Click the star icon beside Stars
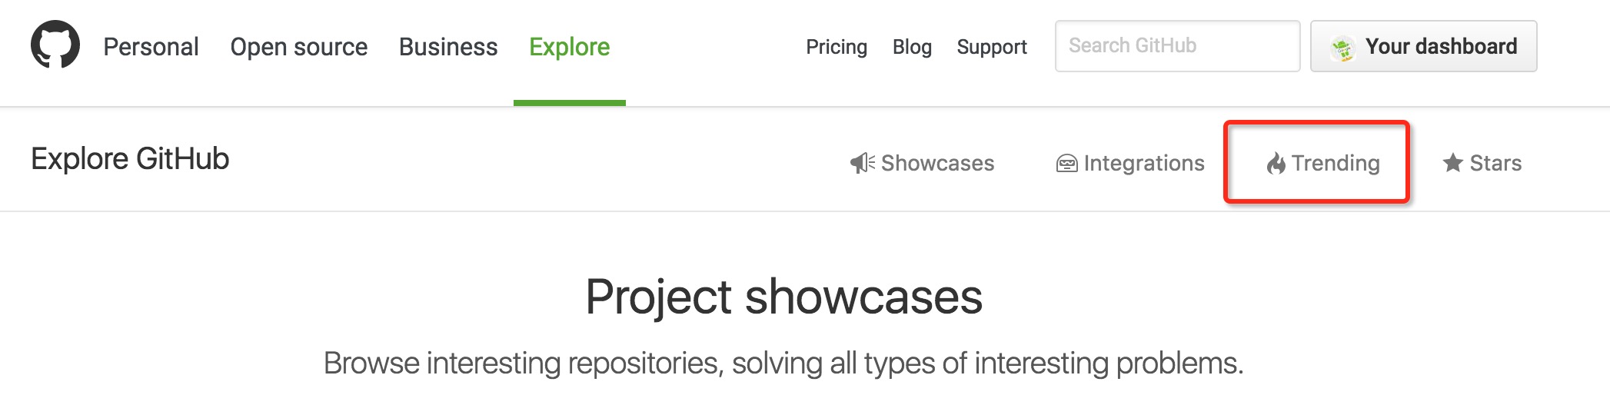Viewport: 1610px width, 415px height. [x=1452, y=162]
